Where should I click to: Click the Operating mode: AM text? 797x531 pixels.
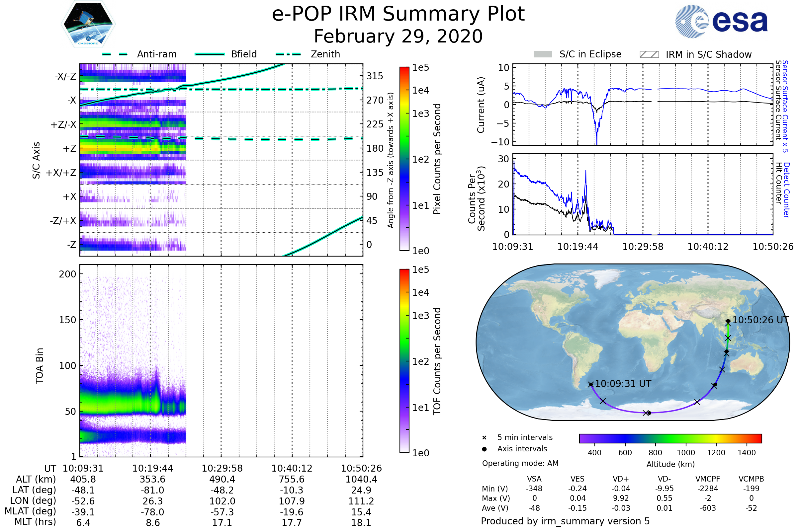520,463
